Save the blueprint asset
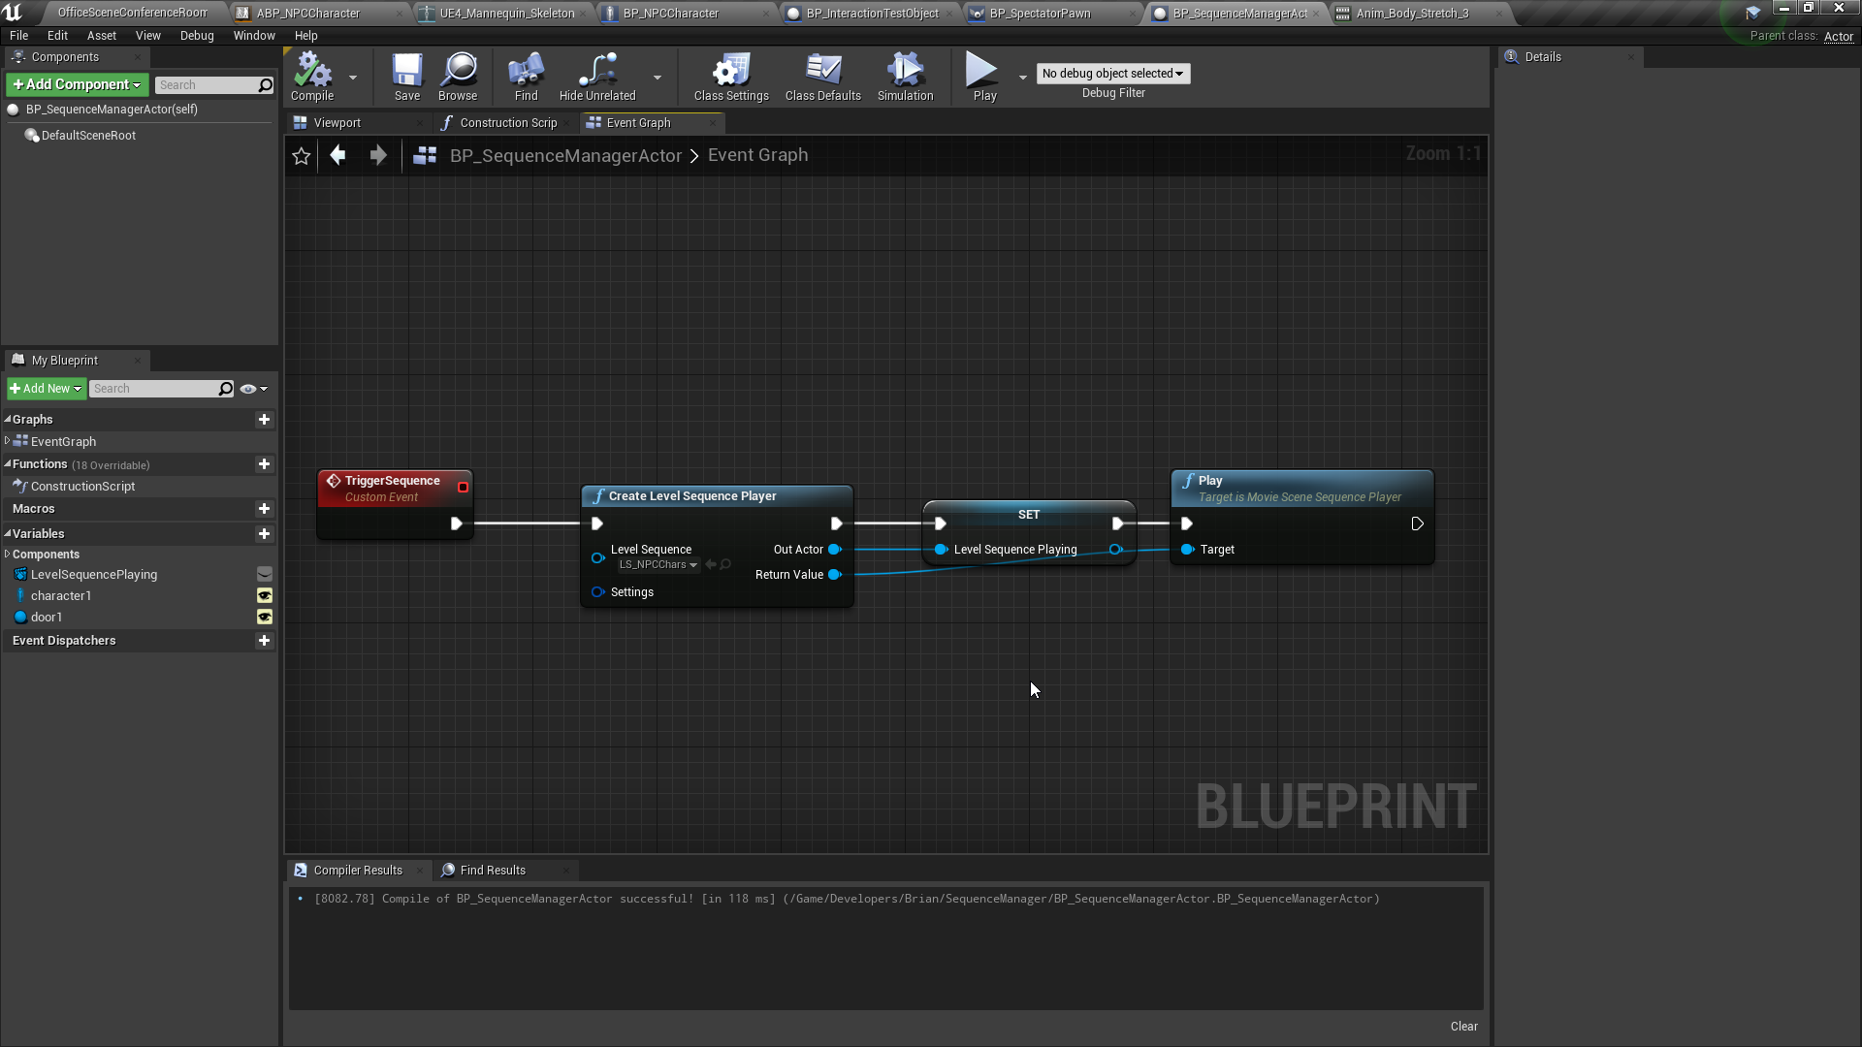 pos(407,78)
